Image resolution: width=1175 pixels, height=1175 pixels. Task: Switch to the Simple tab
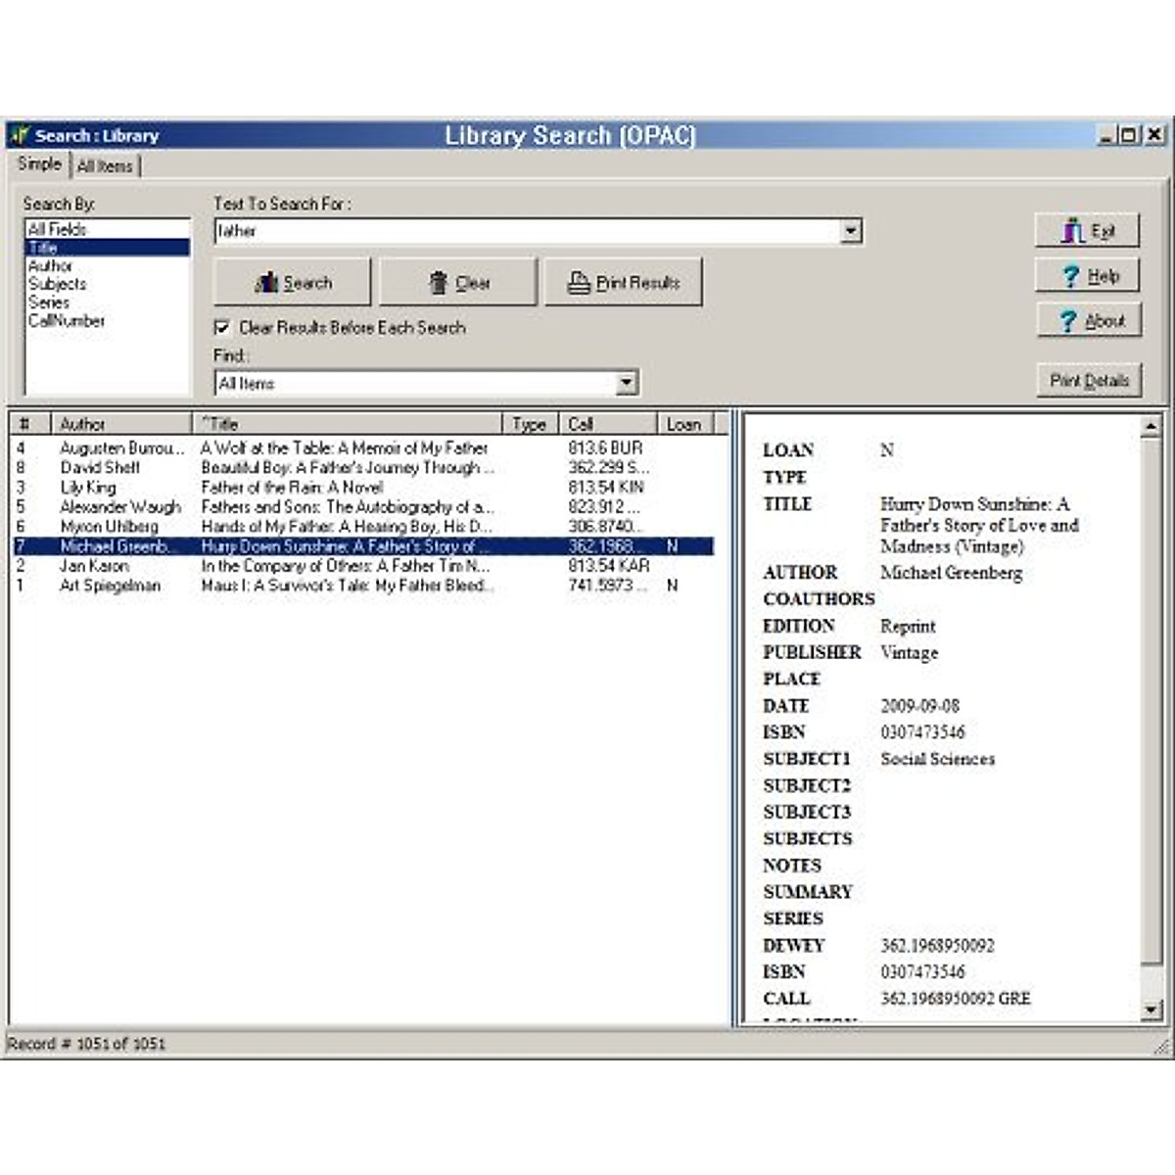click(39, 164)
